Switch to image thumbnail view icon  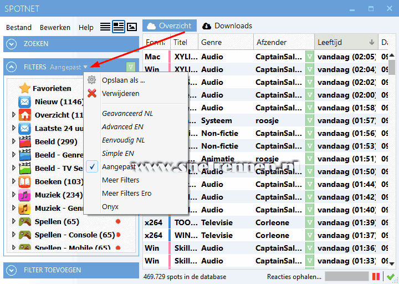(x=132, y=27)
